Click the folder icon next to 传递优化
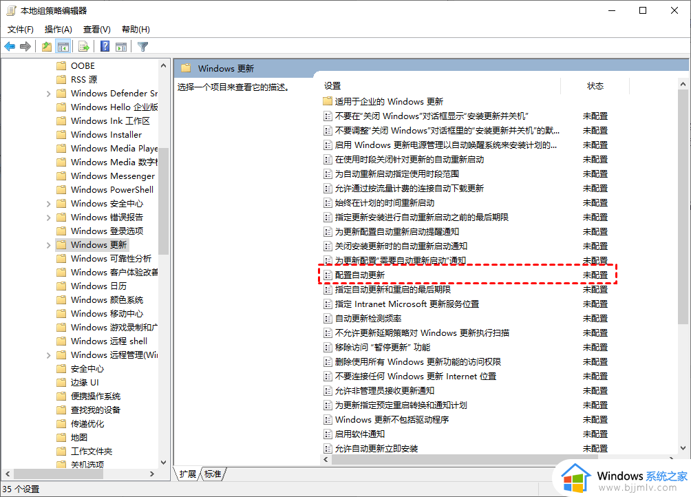 click(x=62, y=423)
